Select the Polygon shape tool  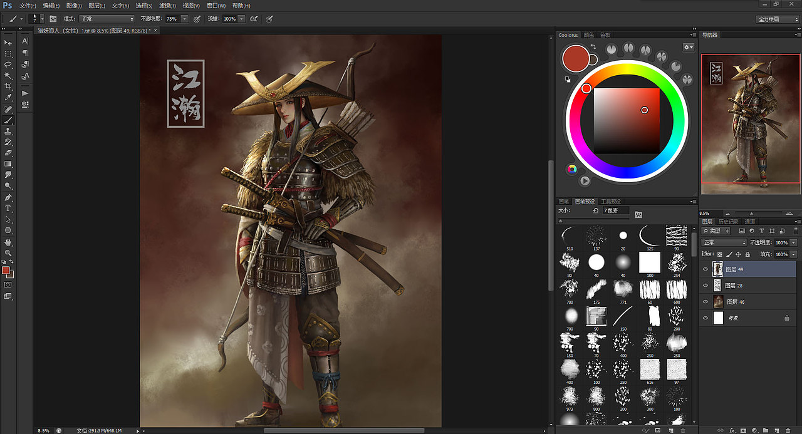click(x=8, y=230)
